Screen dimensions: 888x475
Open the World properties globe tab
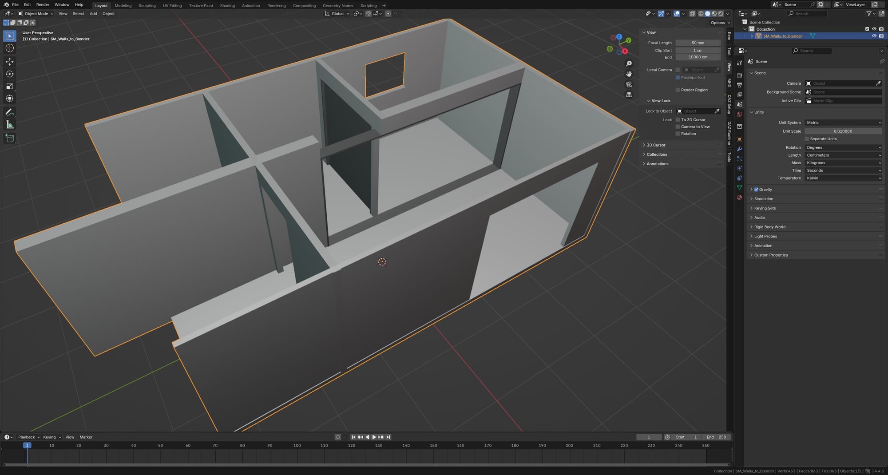click(739, 114)
